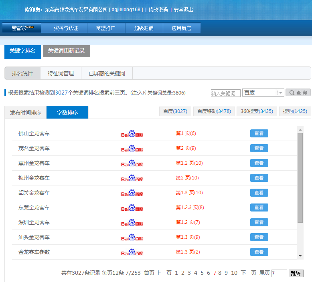The height and width of the screenshot is (282, 312).
Task: Select the 特征词管理 tab
Action: pyautogui.click(x=61, y=73)
